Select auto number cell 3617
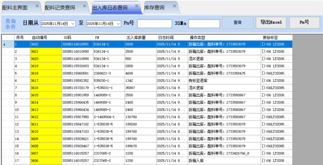 point(46,81)
